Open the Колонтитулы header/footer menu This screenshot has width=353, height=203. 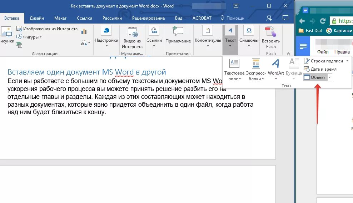point(208,36)
